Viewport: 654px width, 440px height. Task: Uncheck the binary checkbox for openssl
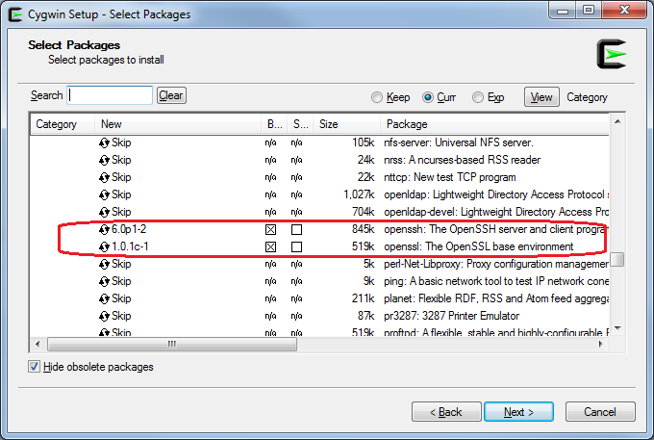270,247
